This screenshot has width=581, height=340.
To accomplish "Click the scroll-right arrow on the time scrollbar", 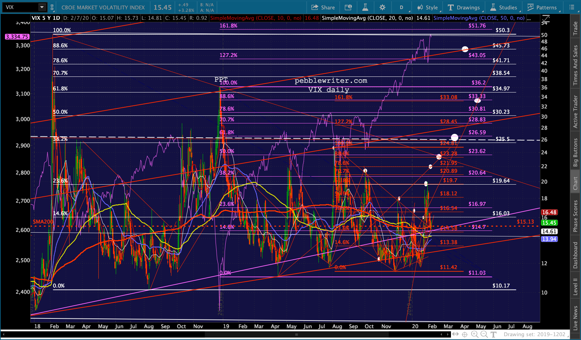I will [x=447, y=334].
